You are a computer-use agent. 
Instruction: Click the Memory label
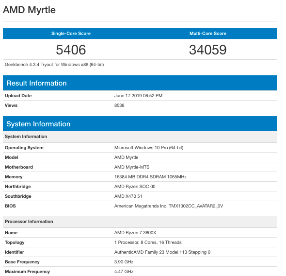coord(14,177)
